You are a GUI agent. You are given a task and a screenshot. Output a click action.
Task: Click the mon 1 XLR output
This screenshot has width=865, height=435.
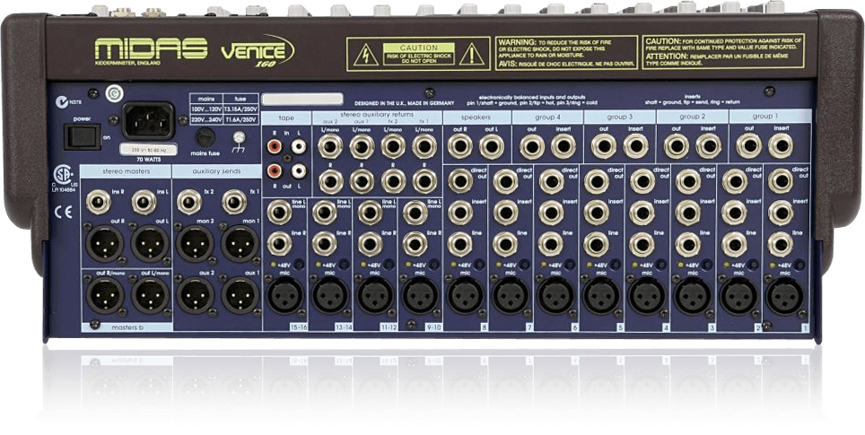click(240, 244)
